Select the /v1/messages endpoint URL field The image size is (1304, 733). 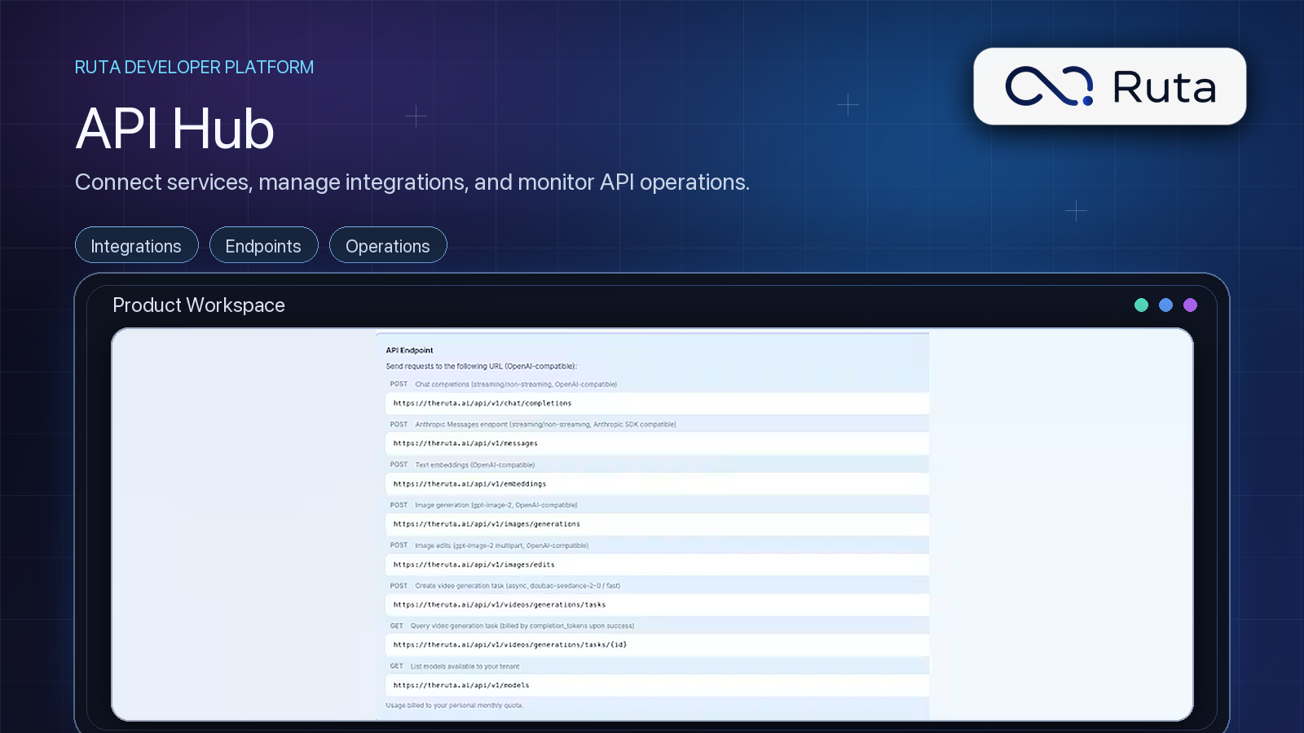coord(657,444)
